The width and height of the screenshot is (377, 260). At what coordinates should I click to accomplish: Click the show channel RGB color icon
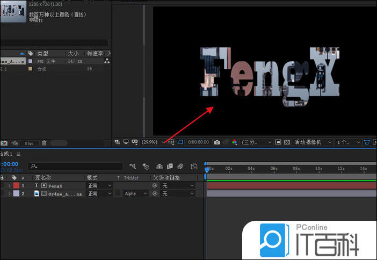point(234,142)
